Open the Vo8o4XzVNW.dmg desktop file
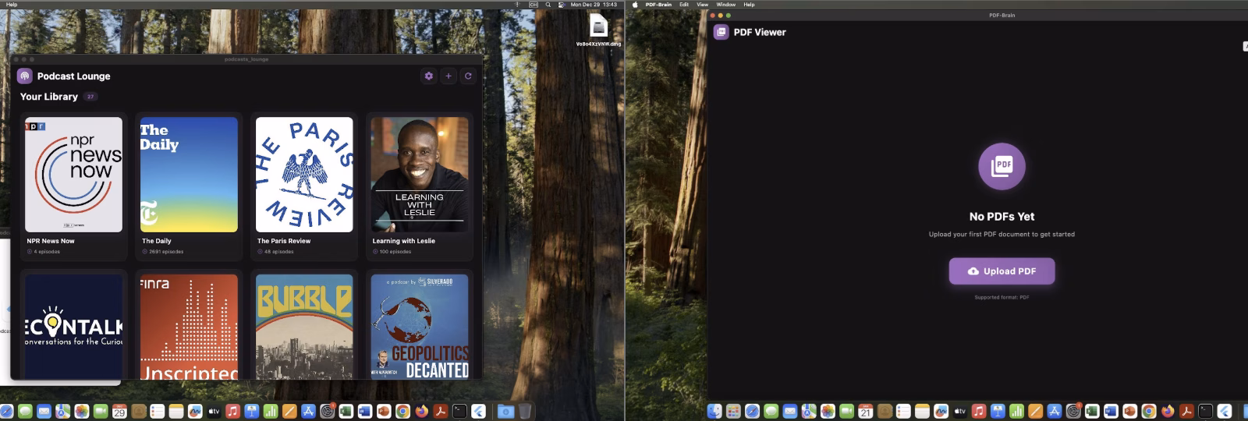This screenshot has width=1248, height=421. click(x=598, y=30)
